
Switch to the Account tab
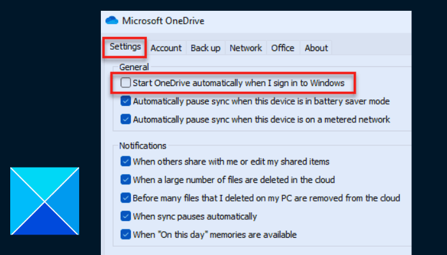click(x=166, y=48)
